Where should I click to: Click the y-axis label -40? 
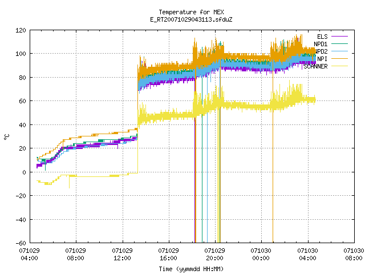(x=21, y=220)
